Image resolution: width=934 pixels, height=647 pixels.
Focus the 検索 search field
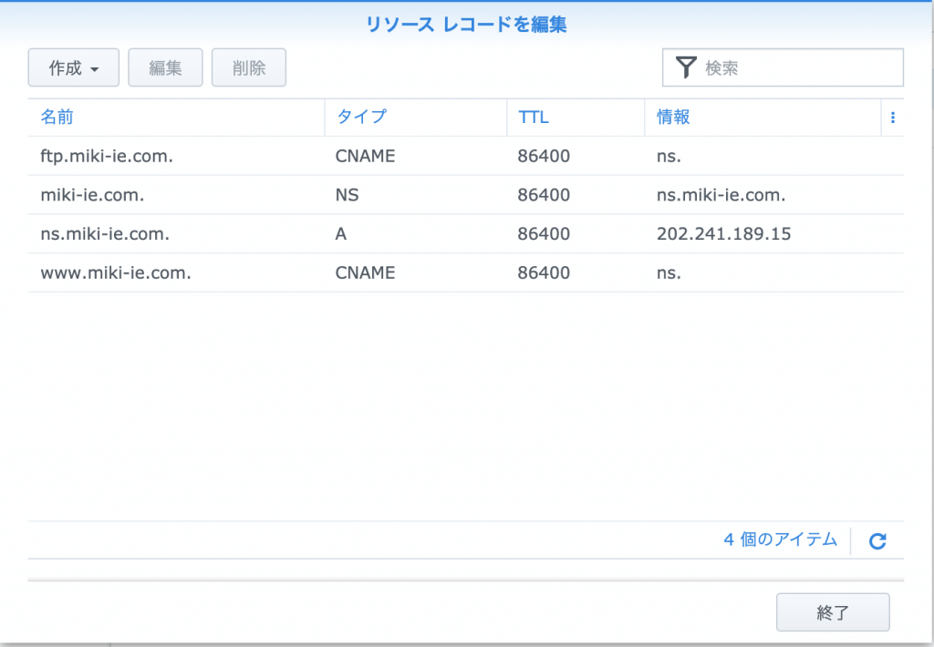coord(798,67)
